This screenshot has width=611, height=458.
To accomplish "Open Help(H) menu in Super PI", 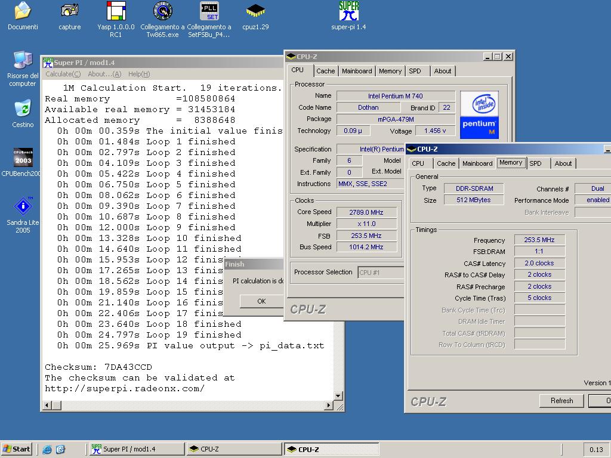I will click(139, 74).
